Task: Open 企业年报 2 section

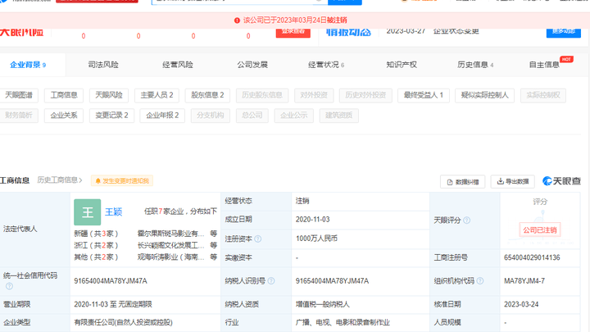Action: (x=162, y=116)
